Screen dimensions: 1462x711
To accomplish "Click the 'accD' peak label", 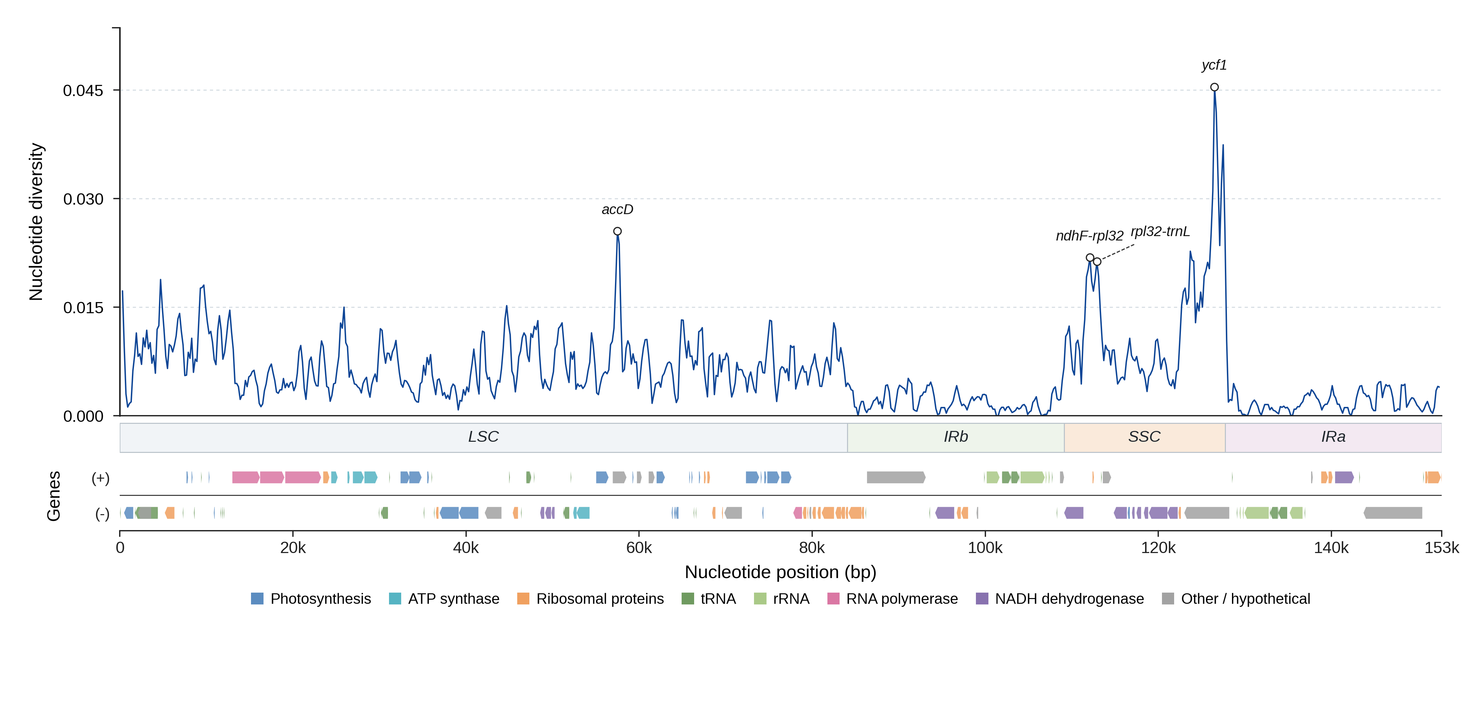I will coord(617,209).
